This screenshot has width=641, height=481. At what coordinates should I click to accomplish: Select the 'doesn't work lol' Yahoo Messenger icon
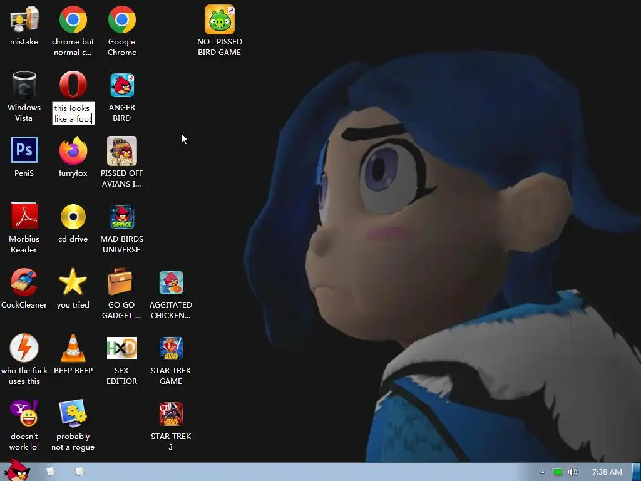coord(24,413)
